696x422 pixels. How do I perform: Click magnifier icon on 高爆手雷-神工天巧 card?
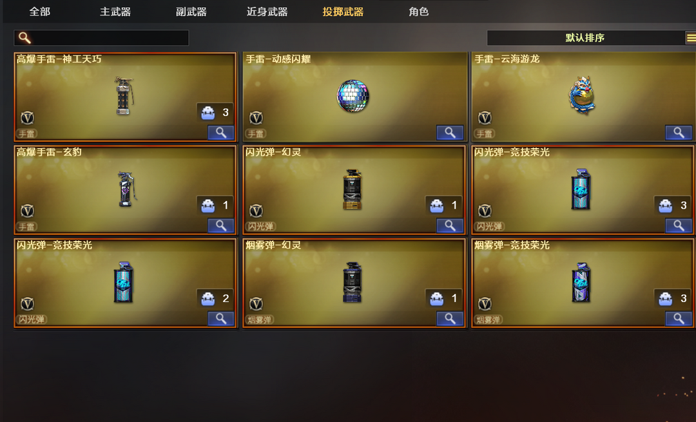221,132
